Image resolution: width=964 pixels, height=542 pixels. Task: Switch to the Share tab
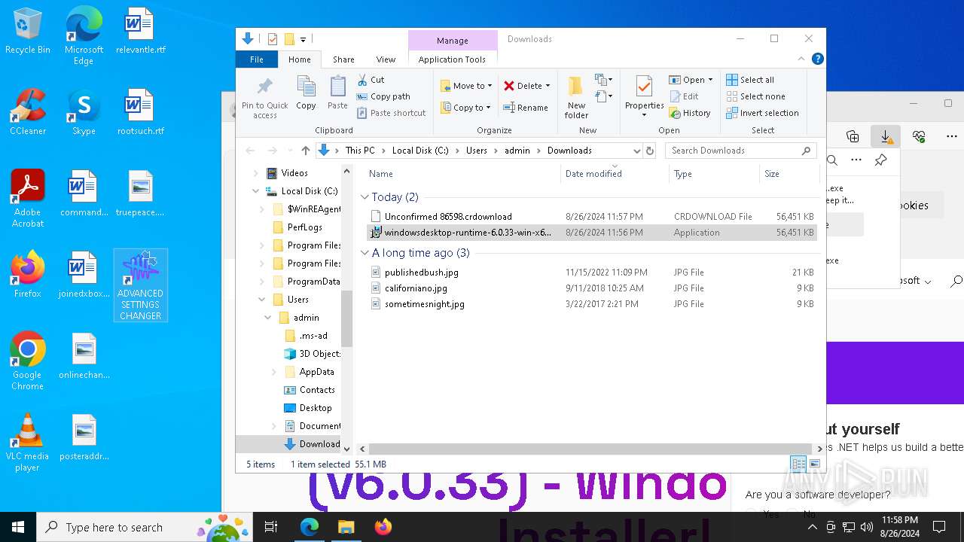tap(343, 59)
